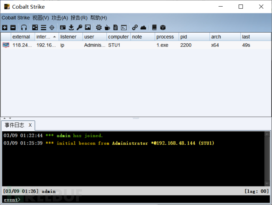Click the cloud manage web server icon
272x205 pixels.
[x=143, y=28]
